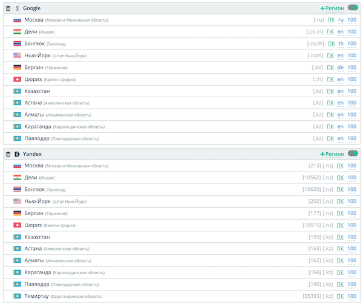The width and height of the screenshot is (363, 305).
Task: Click Kazakhstan flag in Google Казахстан row
Action: pos(18,91)
